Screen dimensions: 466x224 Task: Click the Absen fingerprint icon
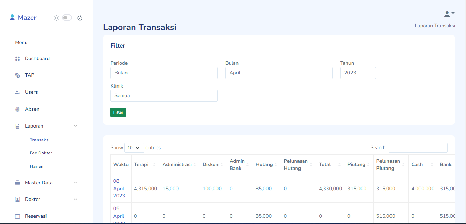(17, 109)
